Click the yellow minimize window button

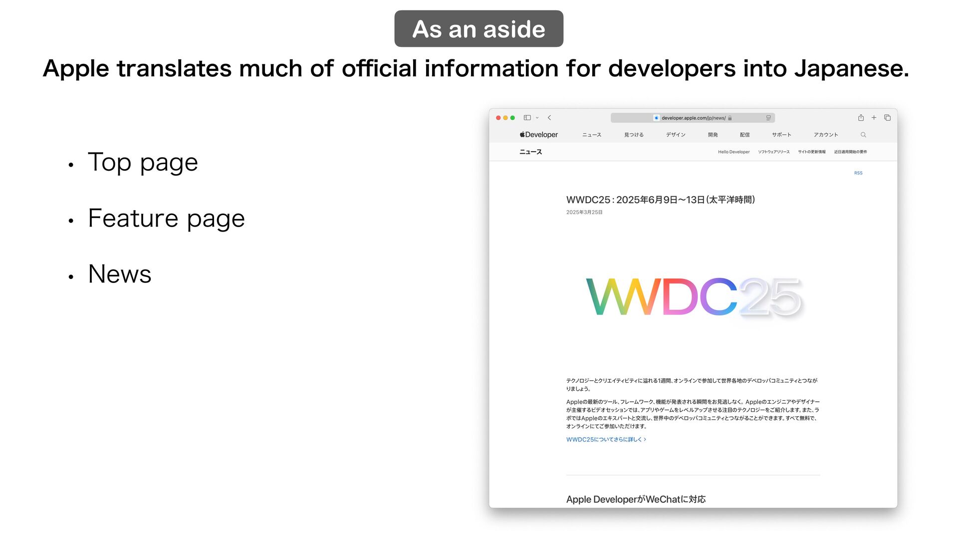[505, 118]
